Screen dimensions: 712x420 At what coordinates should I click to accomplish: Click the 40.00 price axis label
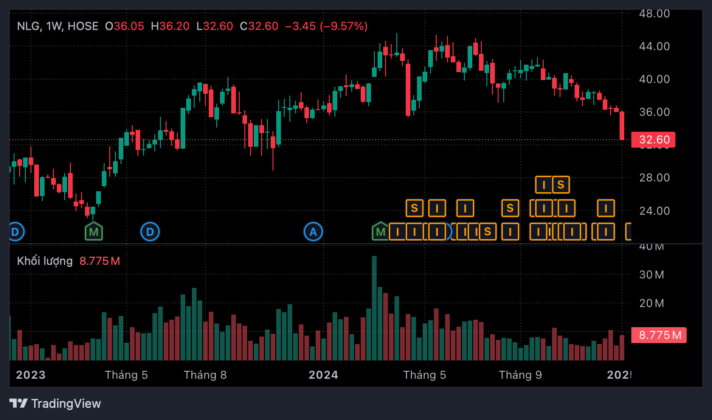[654, 79]
